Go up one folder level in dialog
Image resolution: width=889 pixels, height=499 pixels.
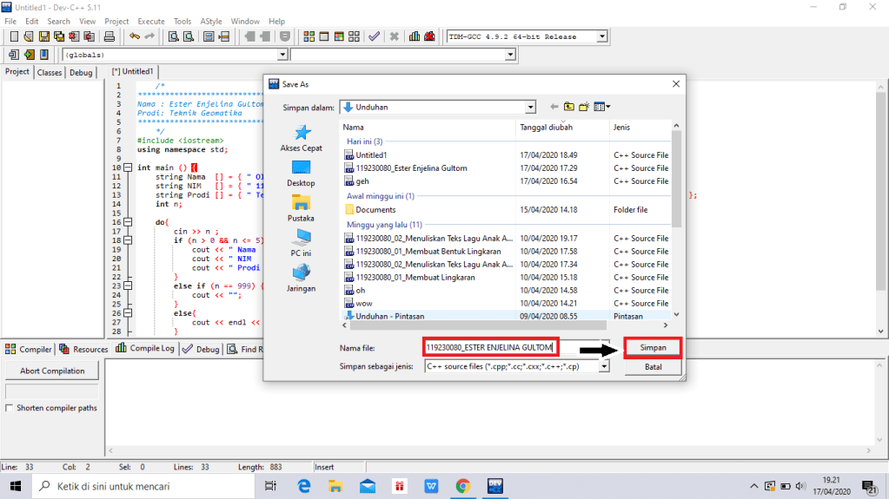coord(568,107)
